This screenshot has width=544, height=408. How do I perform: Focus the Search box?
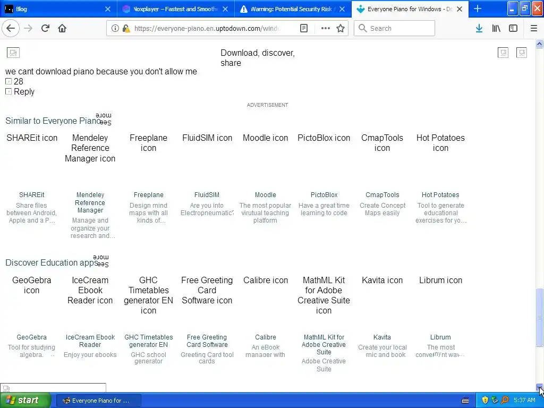tap(394, 29)
